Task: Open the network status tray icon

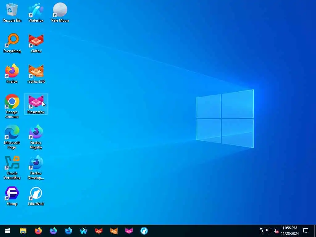Action: pos(269,231)
